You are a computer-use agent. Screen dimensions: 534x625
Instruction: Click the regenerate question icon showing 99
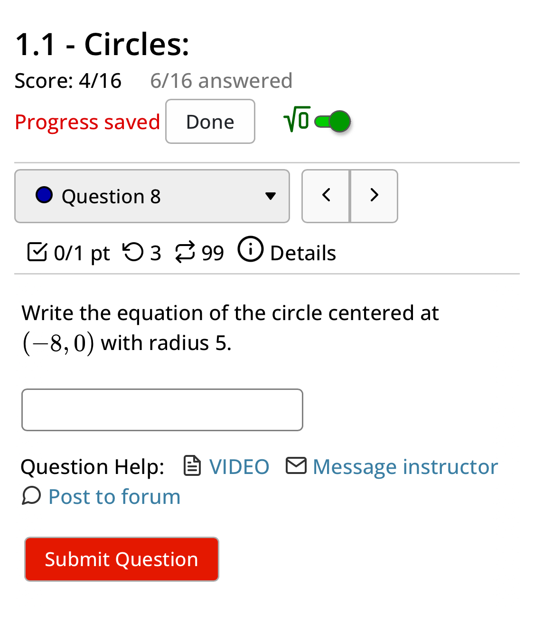pyautogui.click(x=186, y=252)
